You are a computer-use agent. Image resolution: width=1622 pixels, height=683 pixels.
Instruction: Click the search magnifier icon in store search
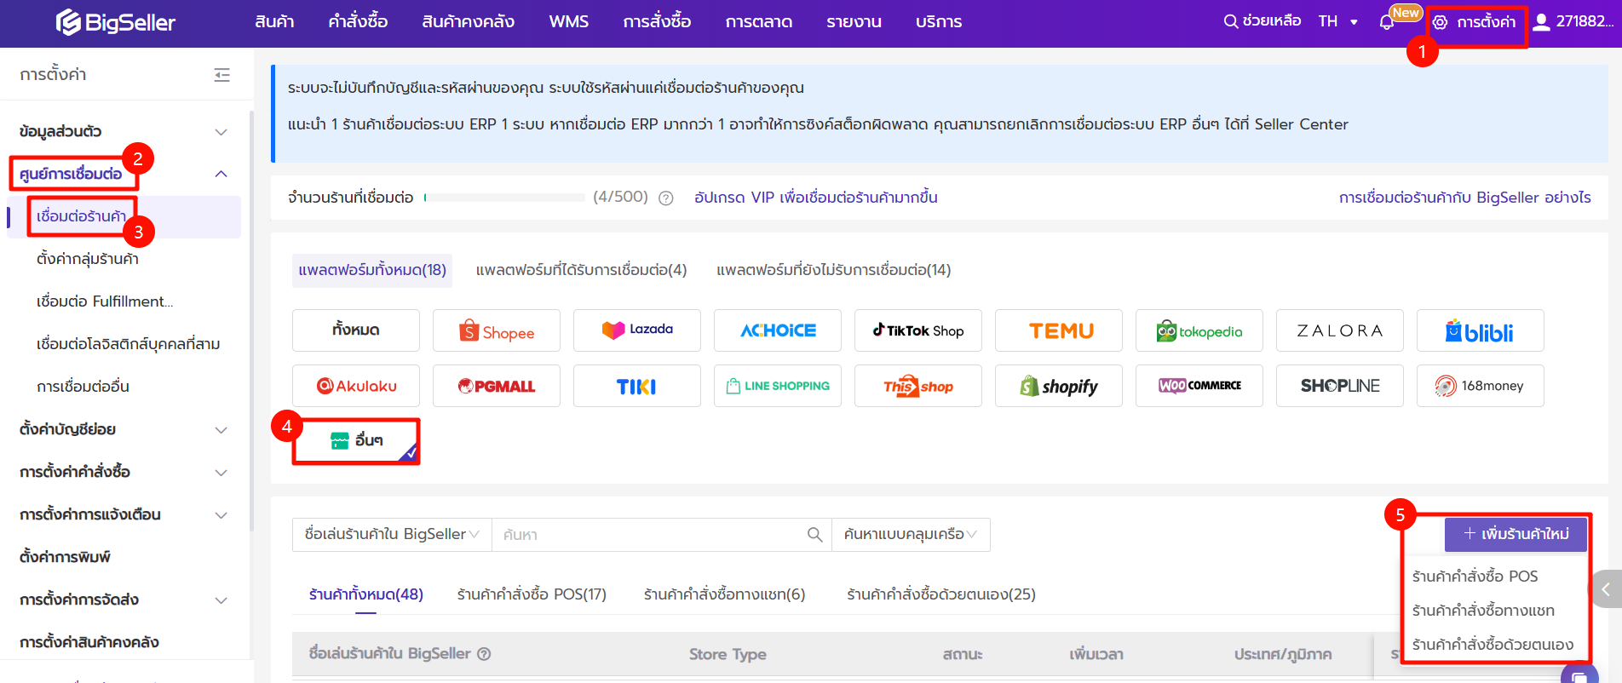point(814,535)
